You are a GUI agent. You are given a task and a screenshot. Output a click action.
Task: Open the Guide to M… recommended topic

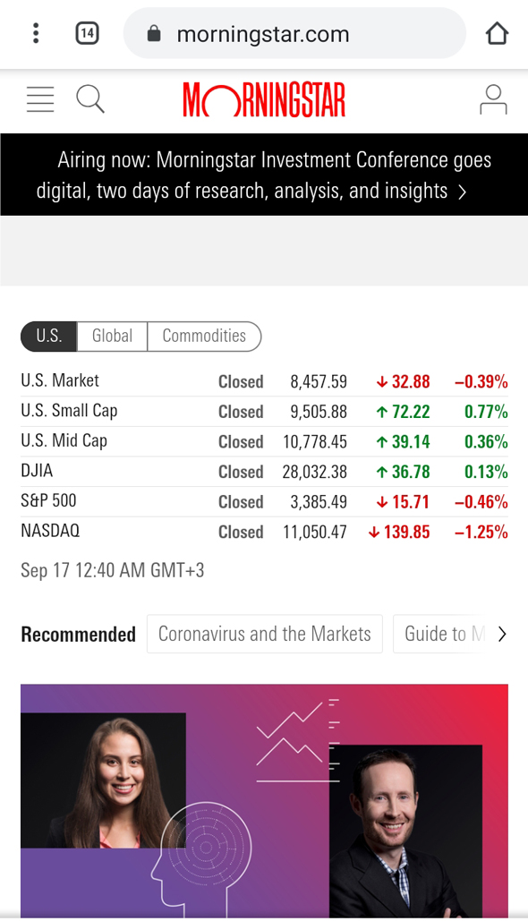(445, 634)
